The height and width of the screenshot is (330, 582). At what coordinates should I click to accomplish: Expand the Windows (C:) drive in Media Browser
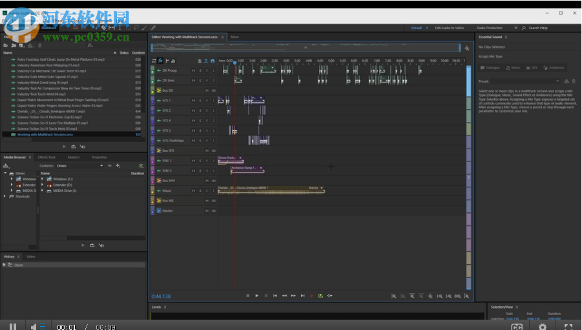(43, 179)
